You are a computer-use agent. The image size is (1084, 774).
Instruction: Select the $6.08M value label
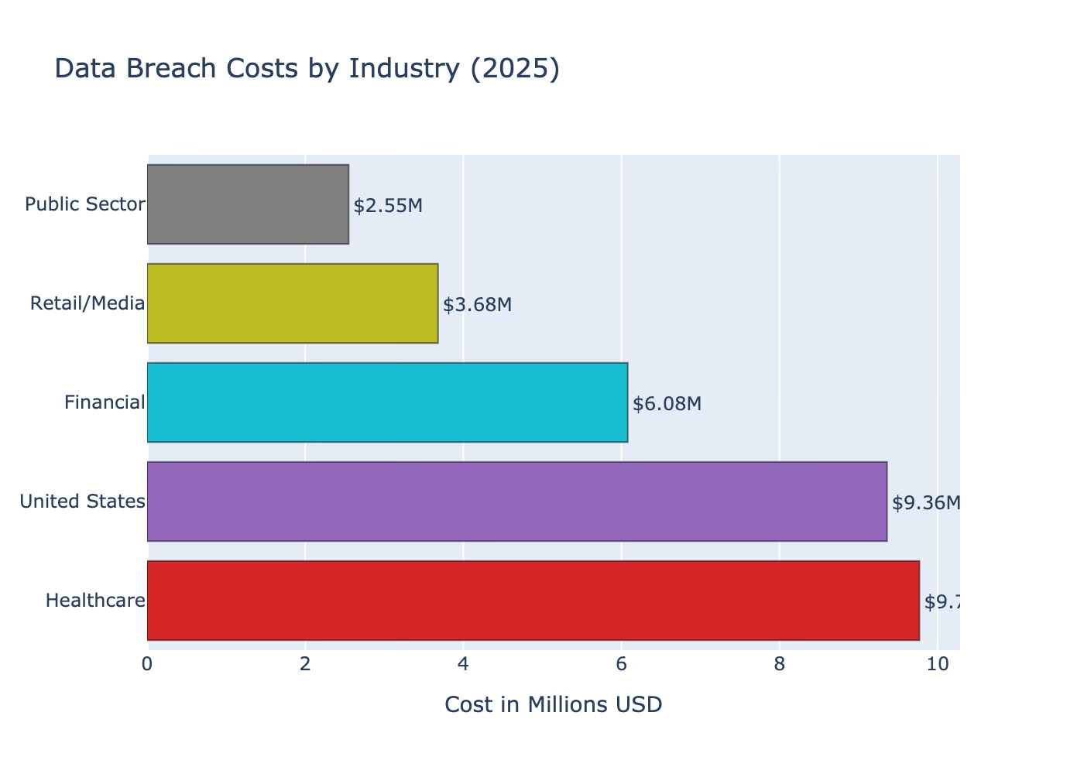pos(667,404)
